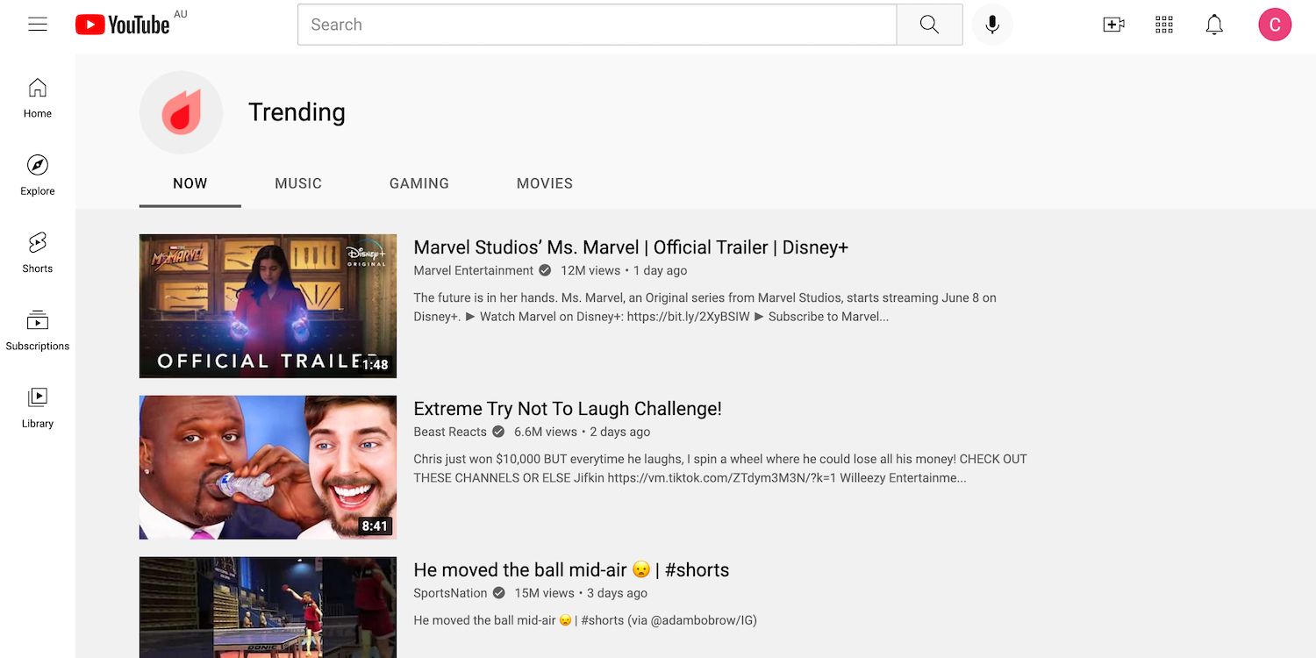Select the NOW tab
1316x658 pixels.
point(190,183)
